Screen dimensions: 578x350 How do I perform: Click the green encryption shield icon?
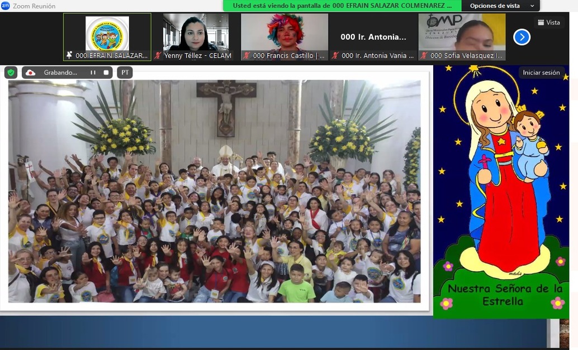pos(11,73)
